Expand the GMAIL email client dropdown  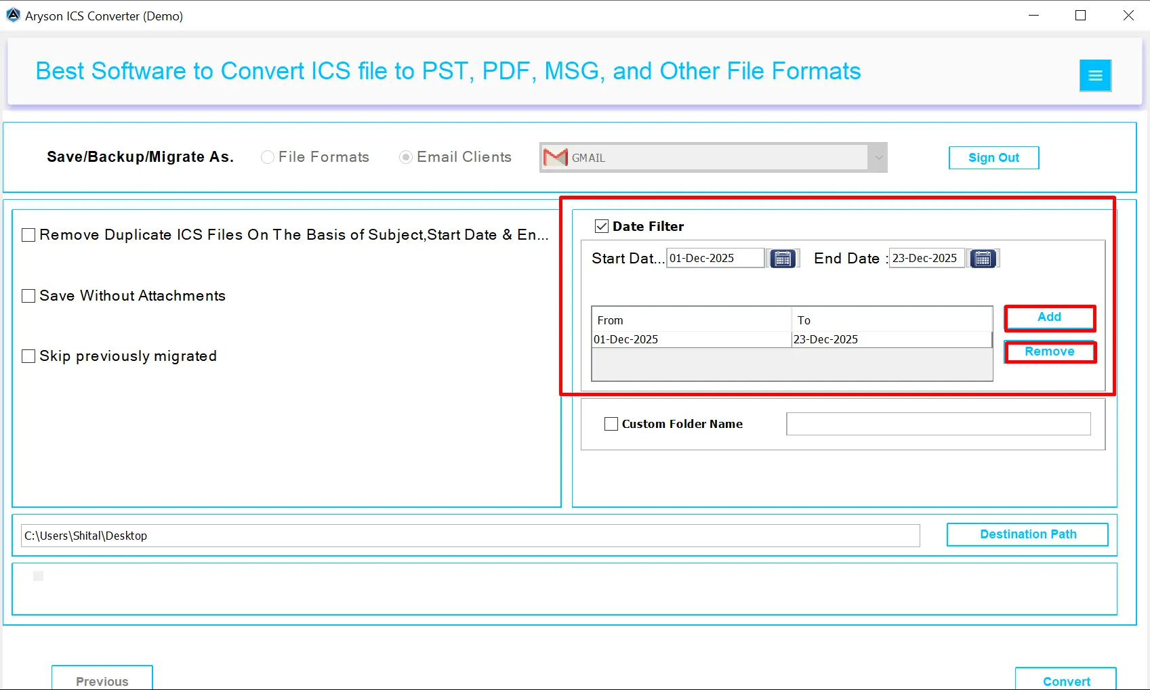click(878, 157)
